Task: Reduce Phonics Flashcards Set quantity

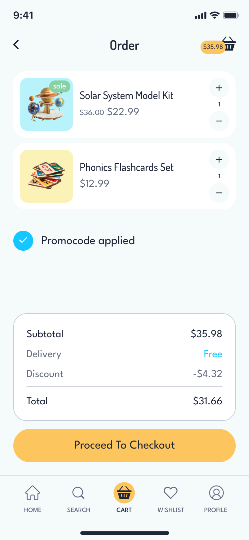Action: 219,193
